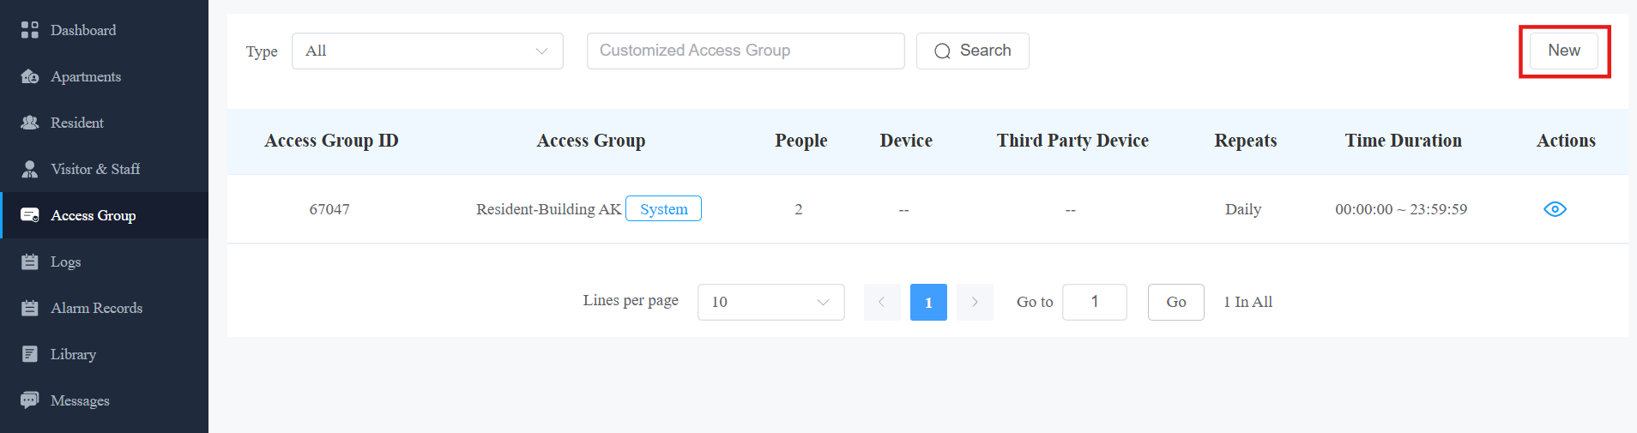This screenshot has width=1637, height=433.
Task: View details via the eye icon
Action: point(1555,209)
